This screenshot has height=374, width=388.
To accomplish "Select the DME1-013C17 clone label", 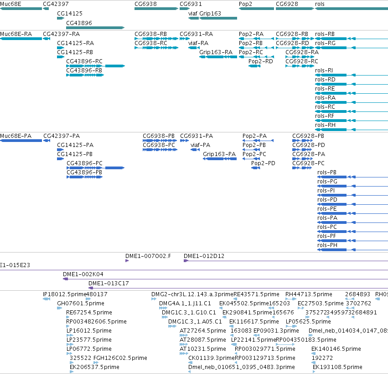I will (x=109, y=283).
